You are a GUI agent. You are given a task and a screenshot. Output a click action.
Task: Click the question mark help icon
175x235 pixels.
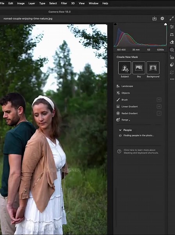click(x=119, y=151)
